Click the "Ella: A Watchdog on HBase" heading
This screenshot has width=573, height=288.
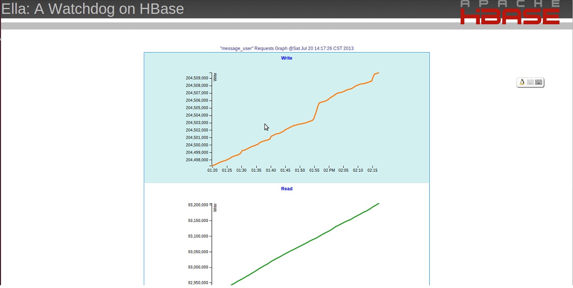(93, 9)
